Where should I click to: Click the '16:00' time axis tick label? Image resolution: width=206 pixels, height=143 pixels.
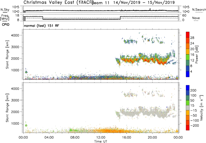[126, 138]
